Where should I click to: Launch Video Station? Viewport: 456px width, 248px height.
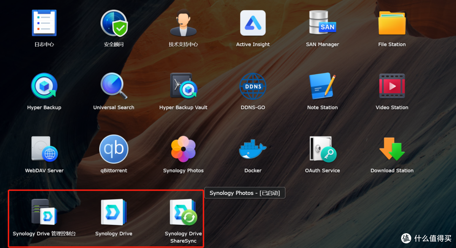click(x=392, y=86)
